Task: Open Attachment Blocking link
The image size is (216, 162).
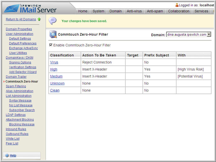Action: point(20,120)
